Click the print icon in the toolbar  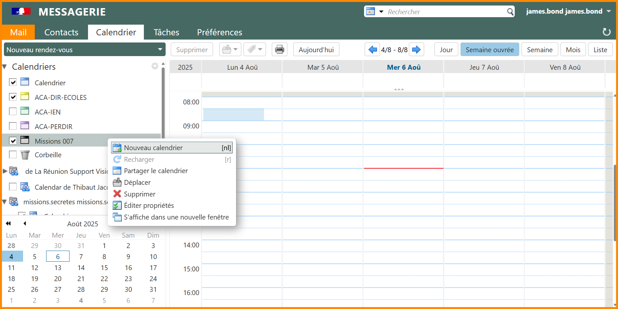click(x=279, y=50)
